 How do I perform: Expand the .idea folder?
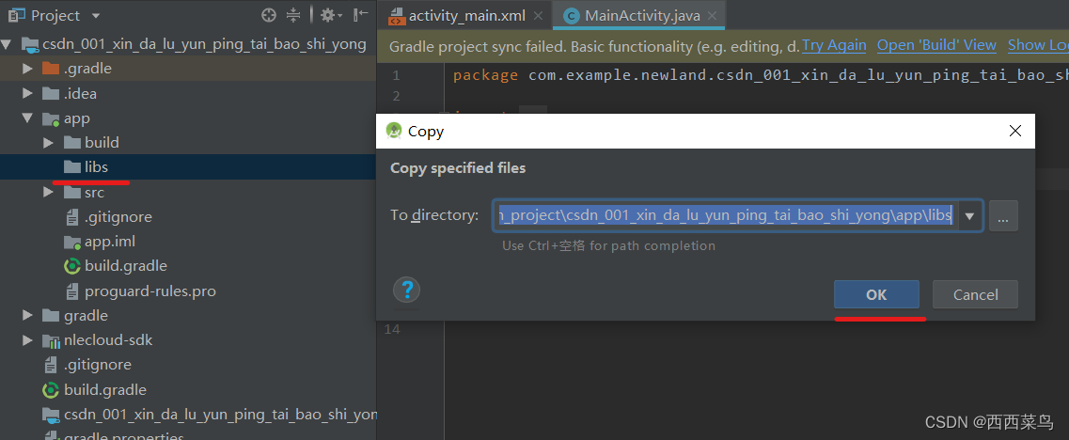tap(27, 93)
